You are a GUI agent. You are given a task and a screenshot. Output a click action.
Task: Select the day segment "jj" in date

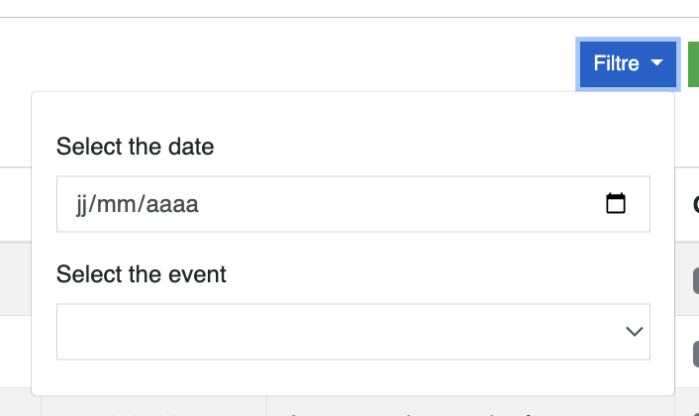pyautogui.click(x=81, y=205)
